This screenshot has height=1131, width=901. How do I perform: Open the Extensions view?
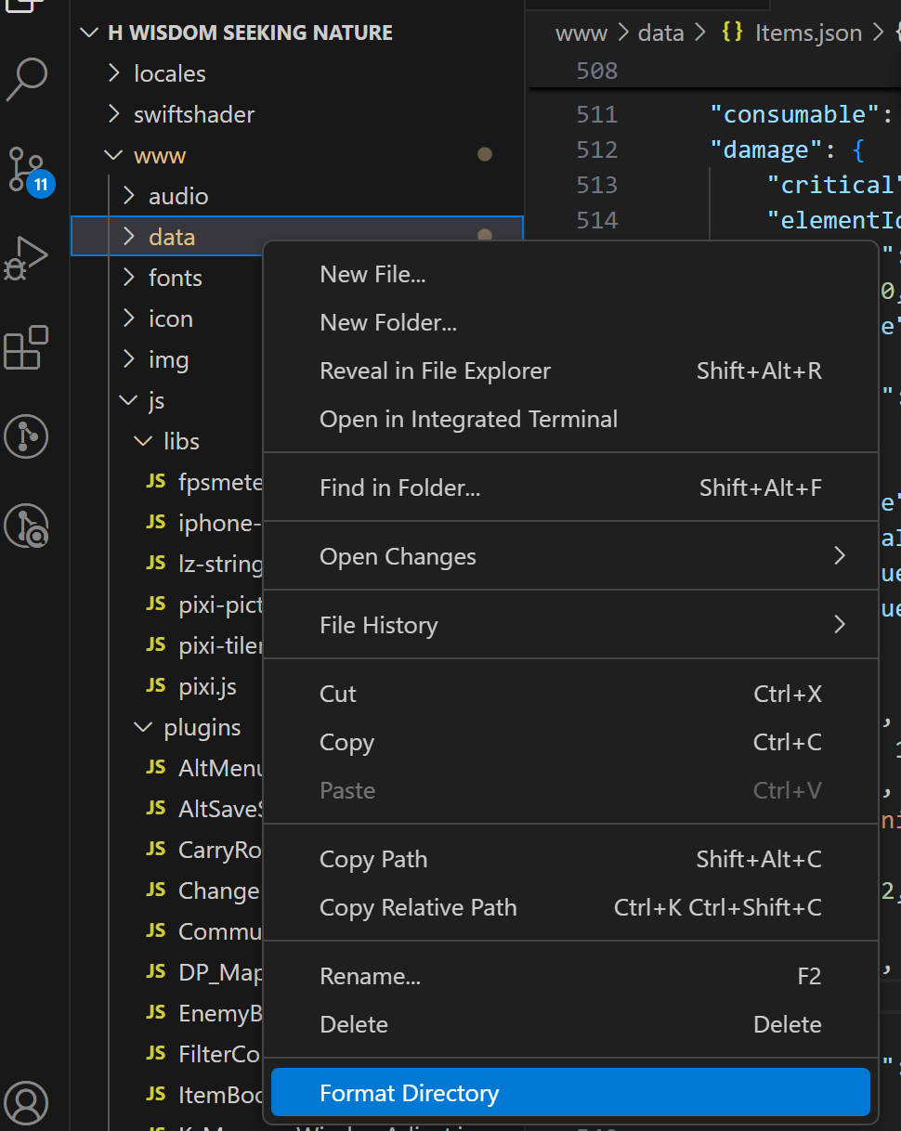tap(26, 347)
